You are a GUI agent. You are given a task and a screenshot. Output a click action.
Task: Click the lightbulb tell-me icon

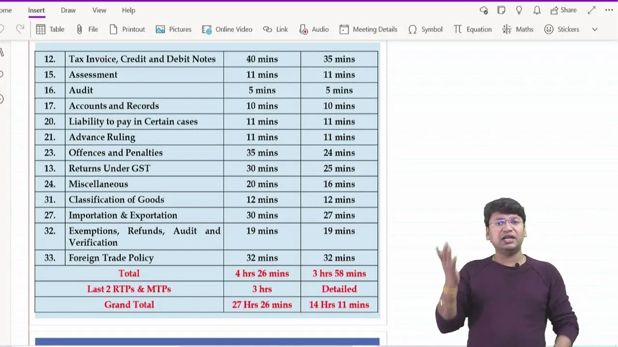tap(519, 10)
